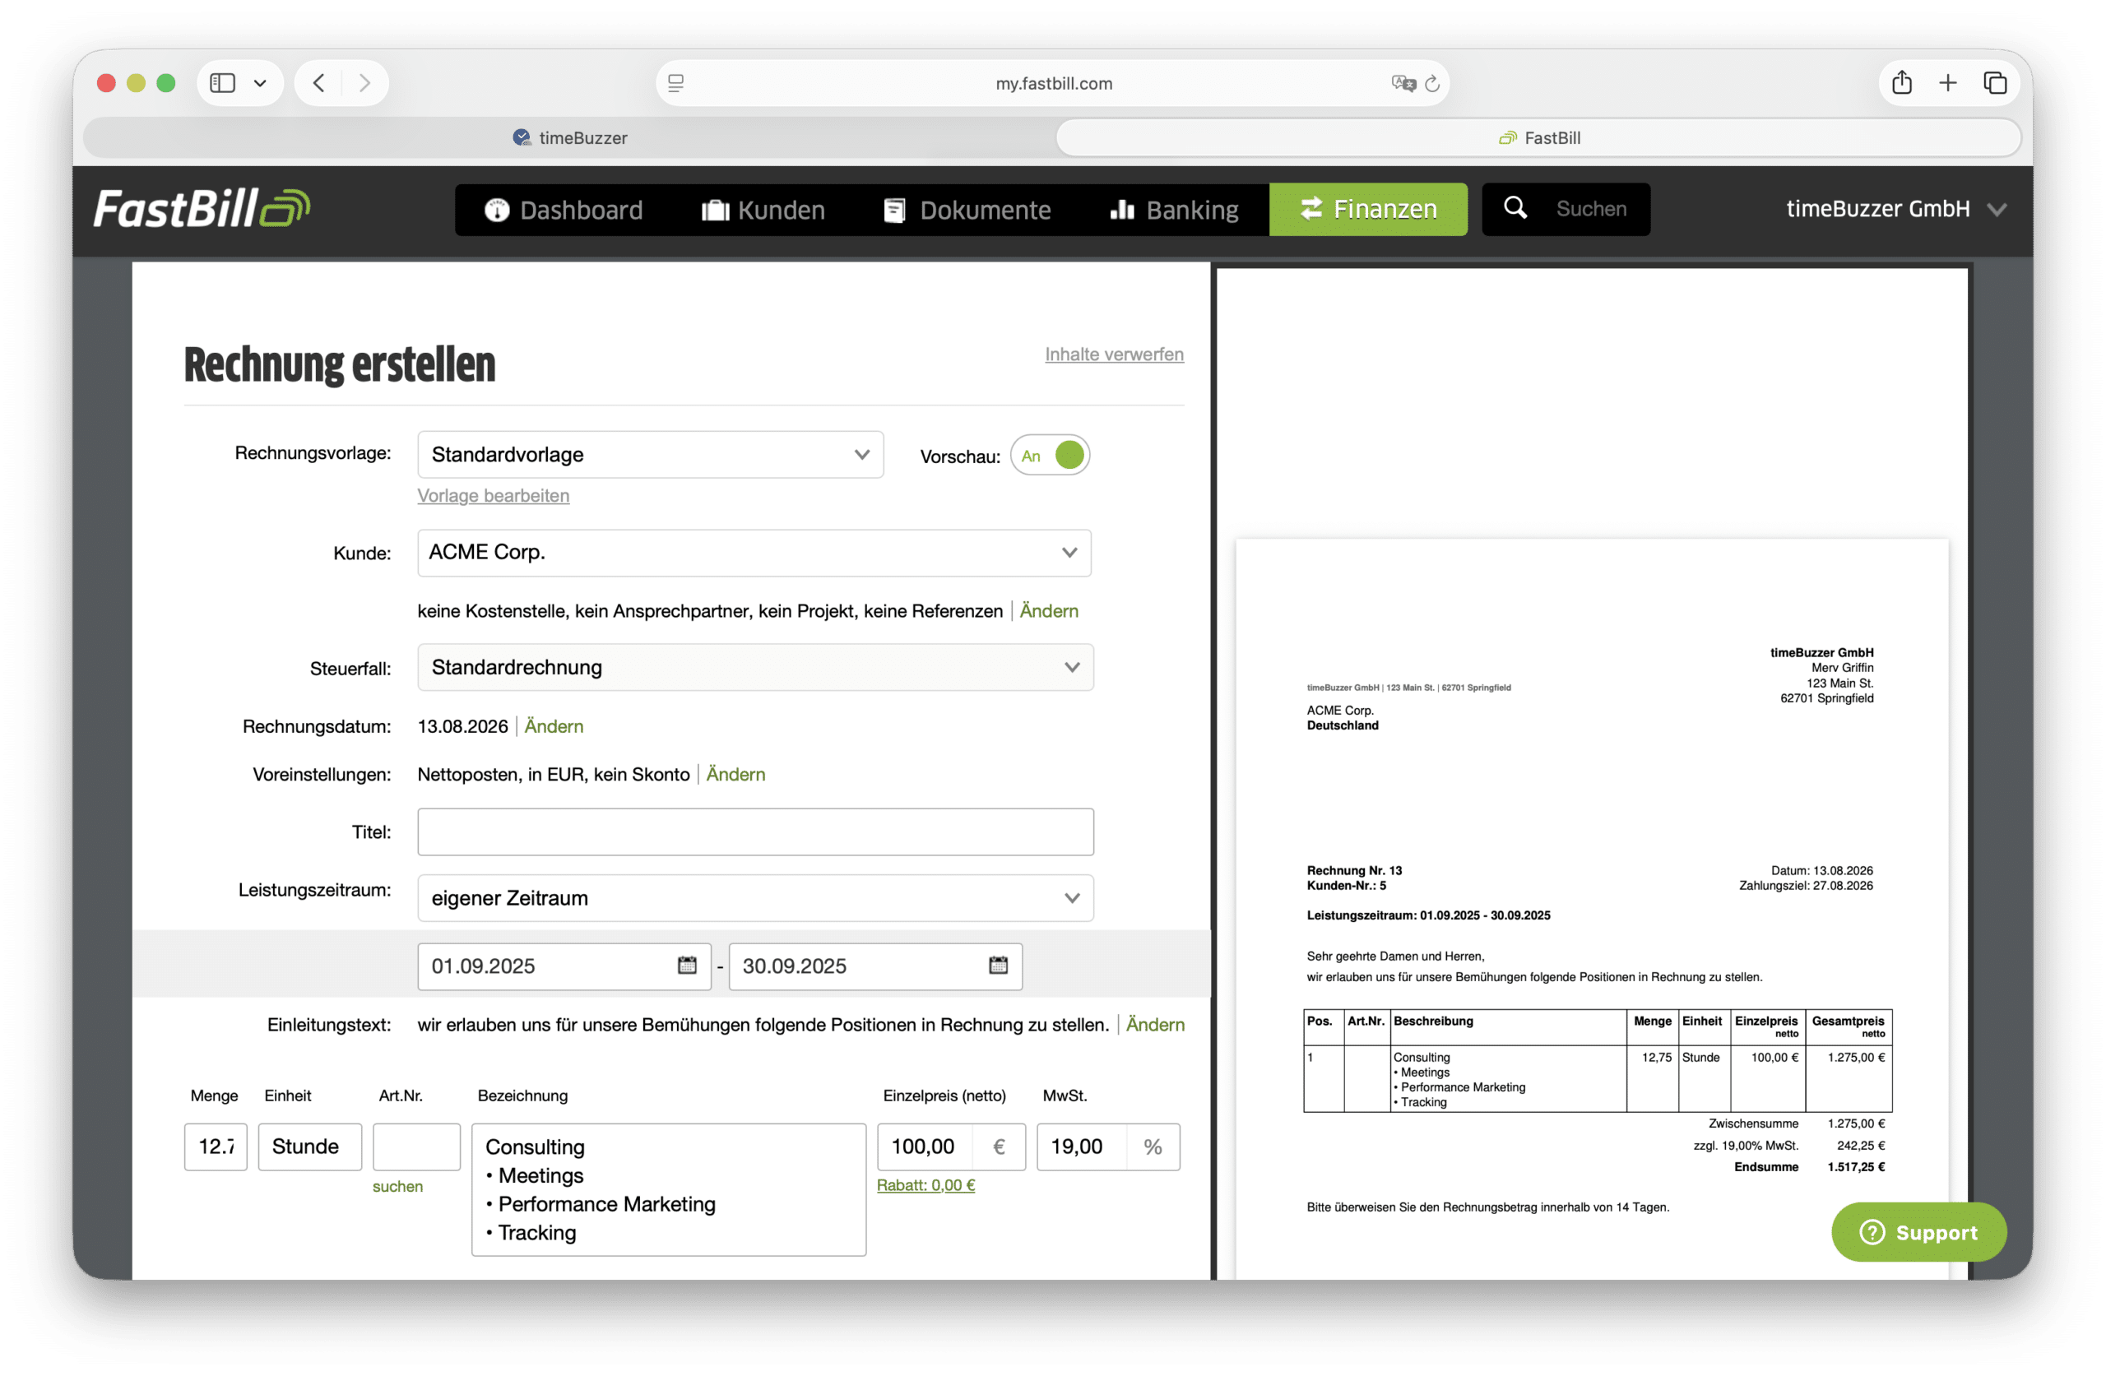The image size is (2106, 1376).
Task: Click the page reader icon in address bar
Action: [x=676, y=83]
